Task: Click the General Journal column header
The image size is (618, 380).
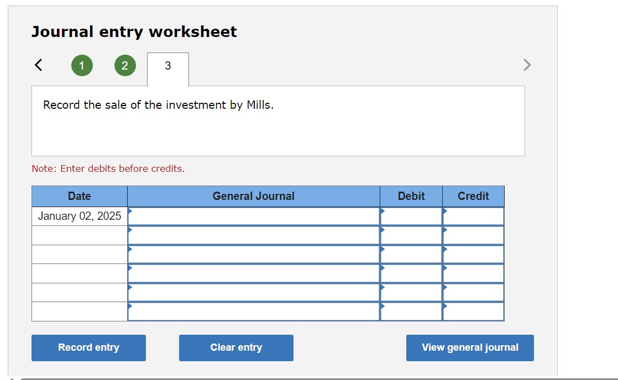Action: (253, 196)
